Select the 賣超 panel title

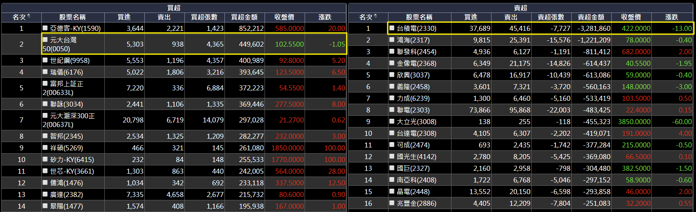coord(521,8)
